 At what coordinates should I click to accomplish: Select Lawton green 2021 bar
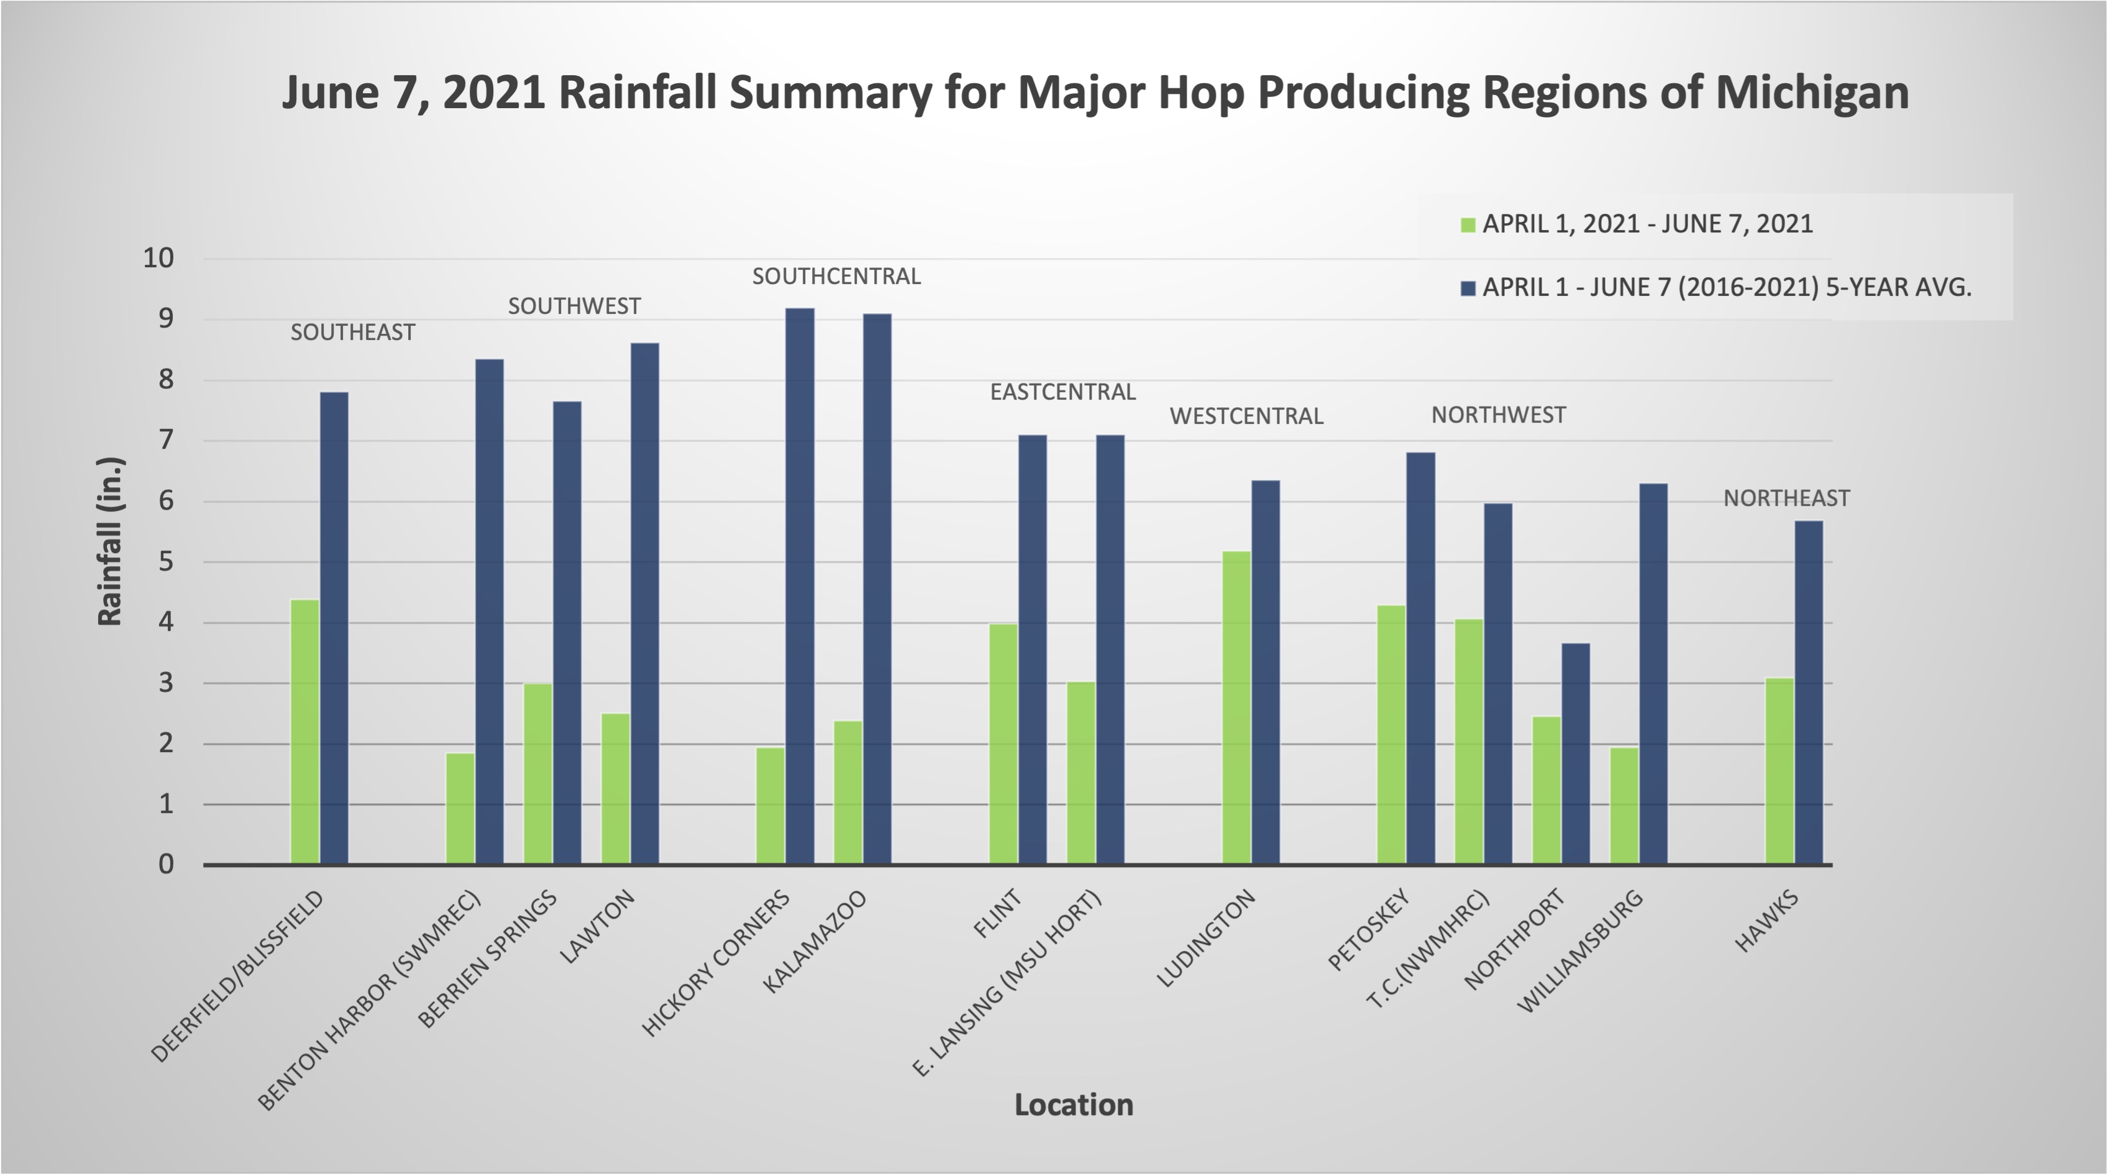[x=616, y=789]
